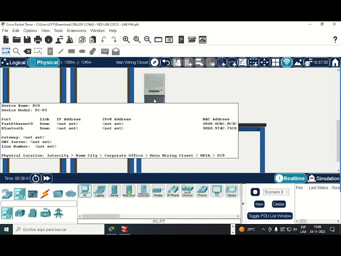341x256 pixels.
Task: Select the Connections lightning category
Action: tap(45, 194)
